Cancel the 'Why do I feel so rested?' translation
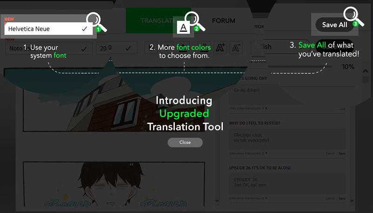373x213 pixels. pos(330,153)
